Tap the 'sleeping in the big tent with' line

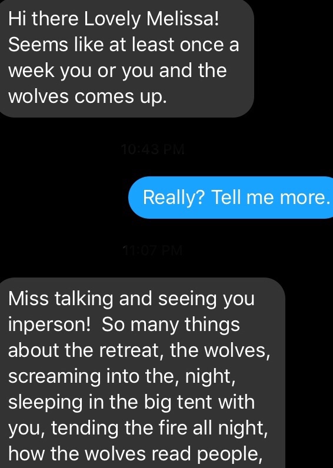coord(131,403)
